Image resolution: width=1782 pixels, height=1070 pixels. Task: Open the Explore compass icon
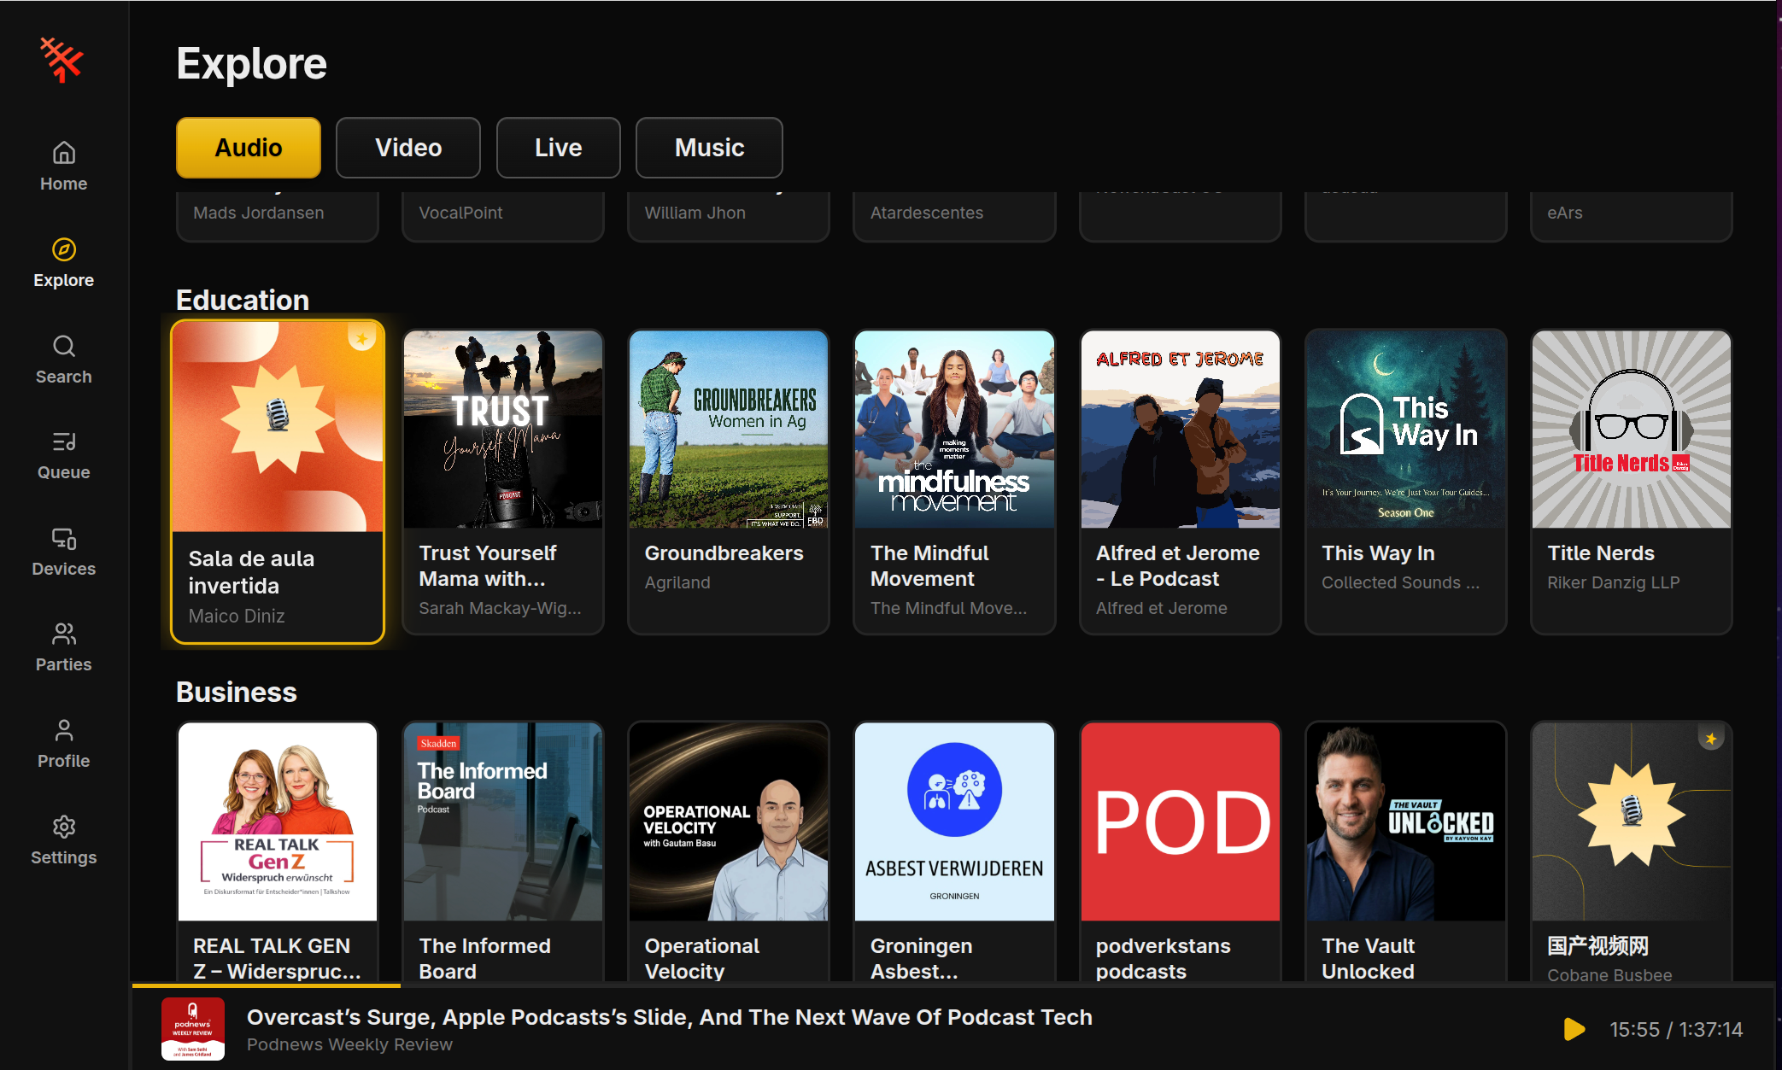(64, 249)
